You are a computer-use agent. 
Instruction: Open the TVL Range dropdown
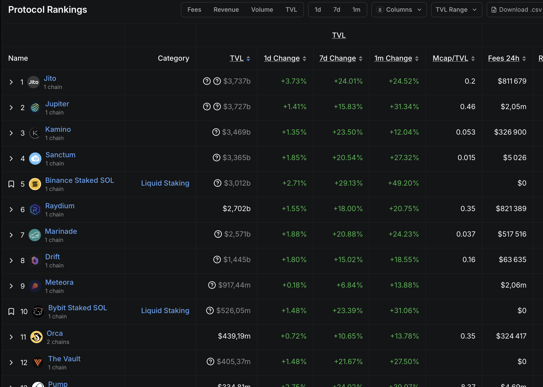pyautogui.click(x=456, y=10)
